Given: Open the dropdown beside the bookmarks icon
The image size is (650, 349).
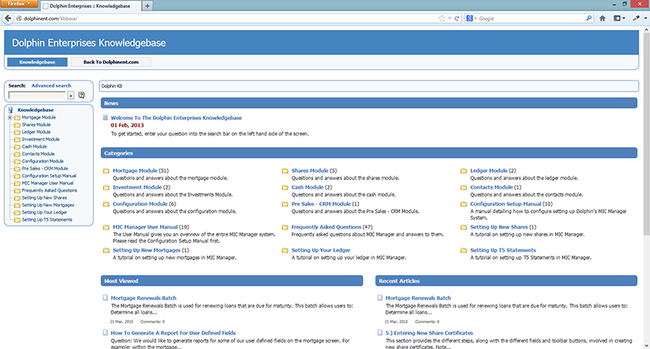Looking at the screenshot, I should 624,18.
